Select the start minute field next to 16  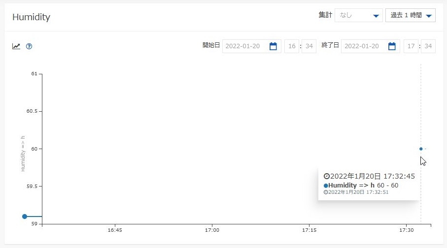(309, 46)
